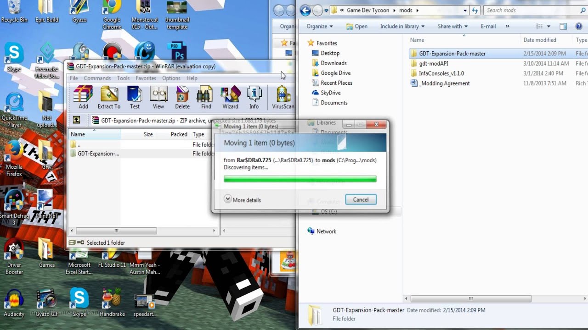Screen dimensions: 588x330
Task: Sort WinRAR list by Name column
Action: pyautogui.click(x=94, y=134)
